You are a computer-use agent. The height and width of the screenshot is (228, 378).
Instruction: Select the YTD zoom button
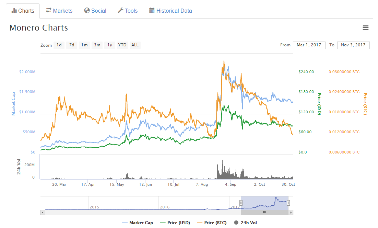point(122,45)
